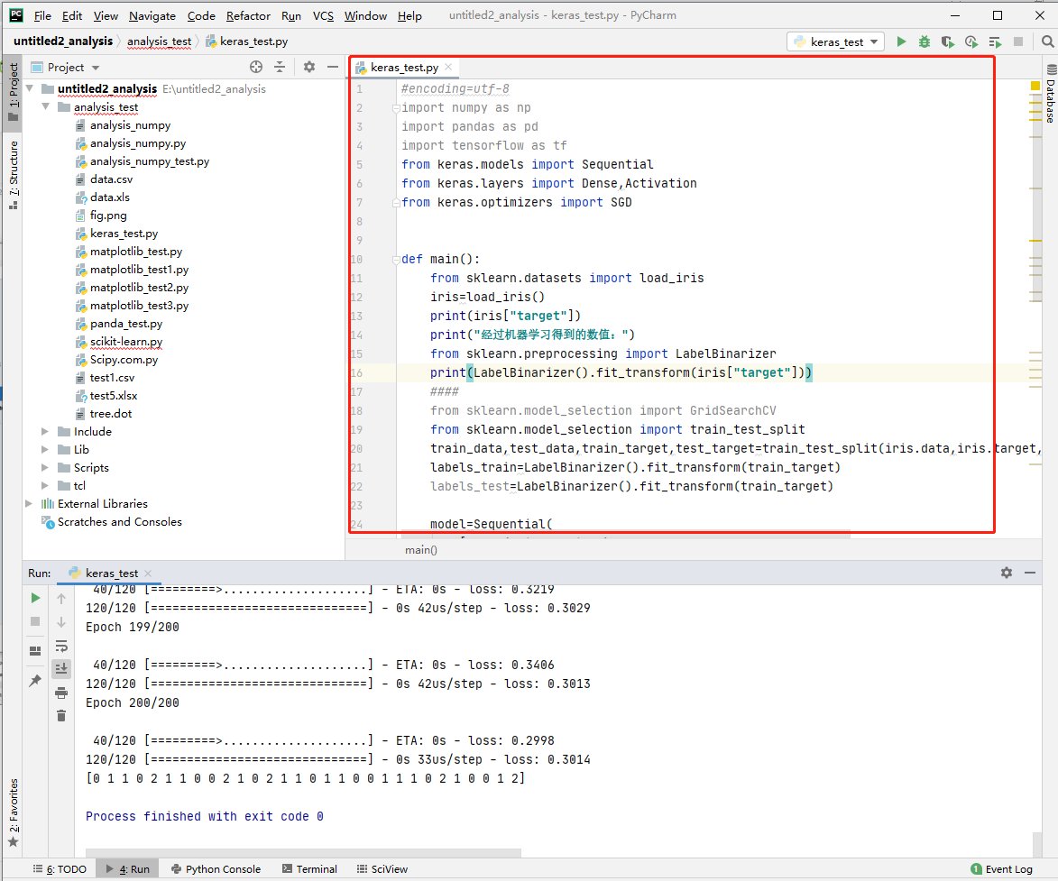Open the Python Console tool window
1058x881 pixels.
click(x=216, y=869)
